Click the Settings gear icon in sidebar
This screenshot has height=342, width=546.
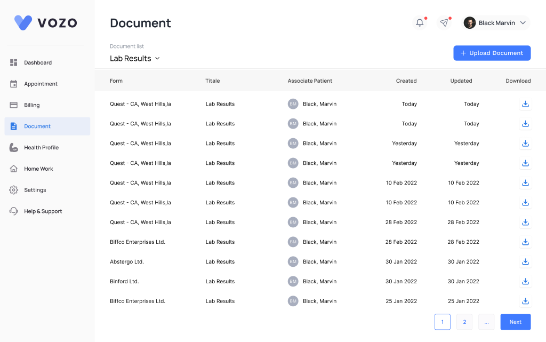coord(14,190)
